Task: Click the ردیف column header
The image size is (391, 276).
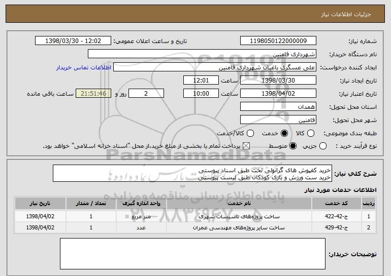Action: point(369,204)
